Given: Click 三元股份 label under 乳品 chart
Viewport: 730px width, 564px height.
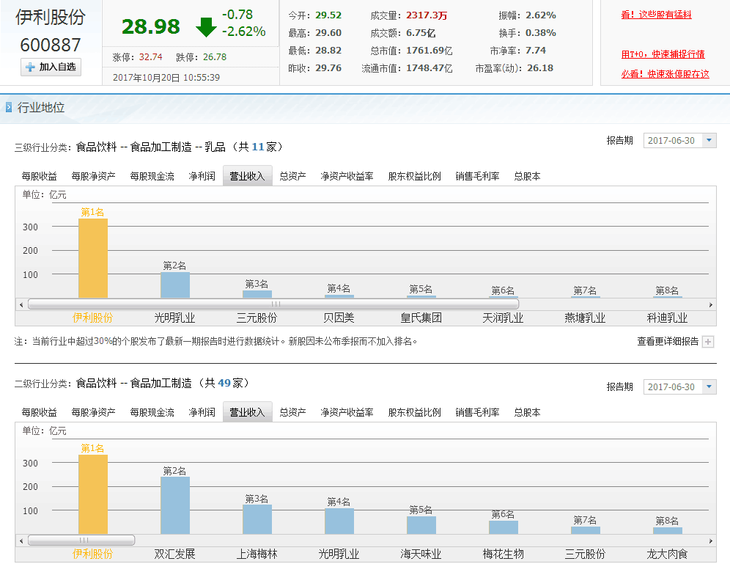Looking at the screenshot, I should click(257, 318).
